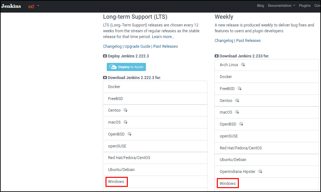Open Weekly Past Releases link
The image size is (321, 192).
point(248,41)
